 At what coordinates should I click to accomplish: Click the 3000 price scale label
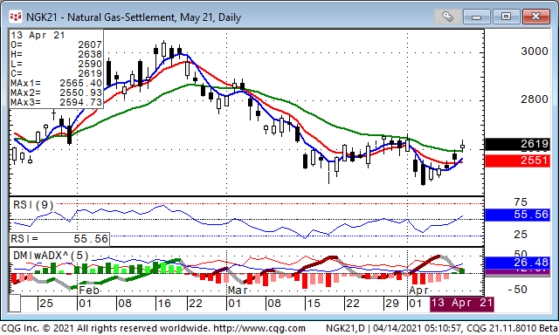pyautogui.click(x=535, y=51)
